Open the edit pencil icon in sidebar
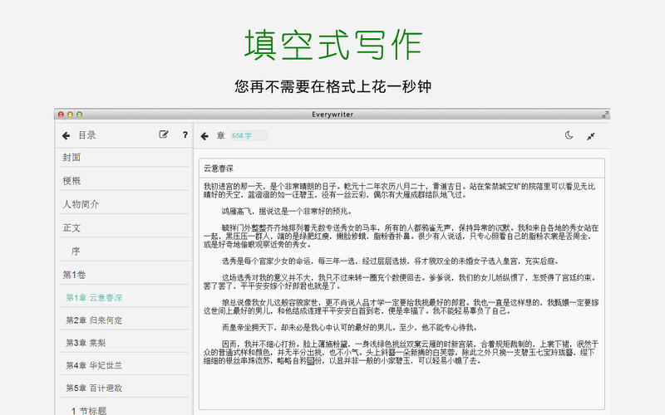This screenshot has height=415, width=665. (163, 134)
